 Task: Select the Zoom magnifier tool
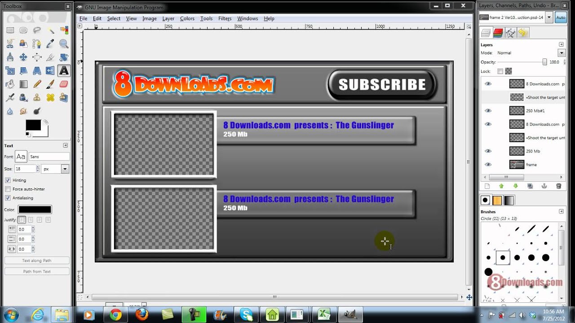point(64,44)
